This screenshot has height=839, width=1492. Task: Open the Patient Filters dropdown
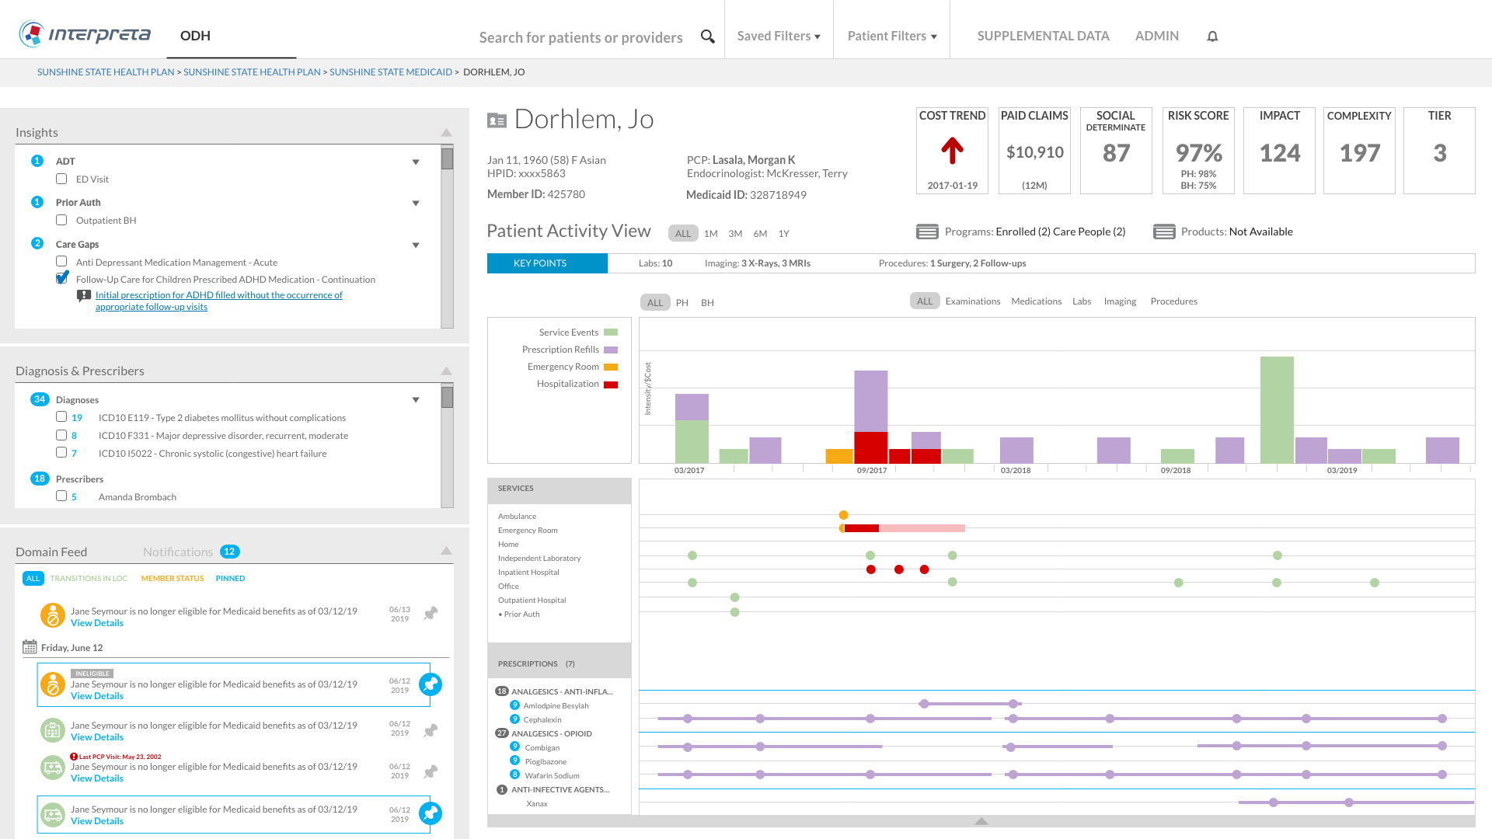pyautogui.click(x=892, y=36)
